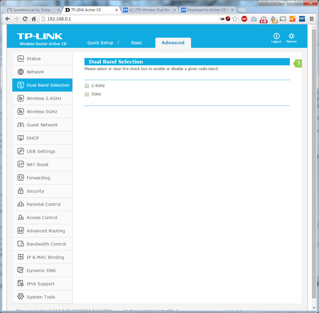Screen dimensions: 319x313
Task: Open Parental Control label in sidebar
Action: [x=44, y=204]
